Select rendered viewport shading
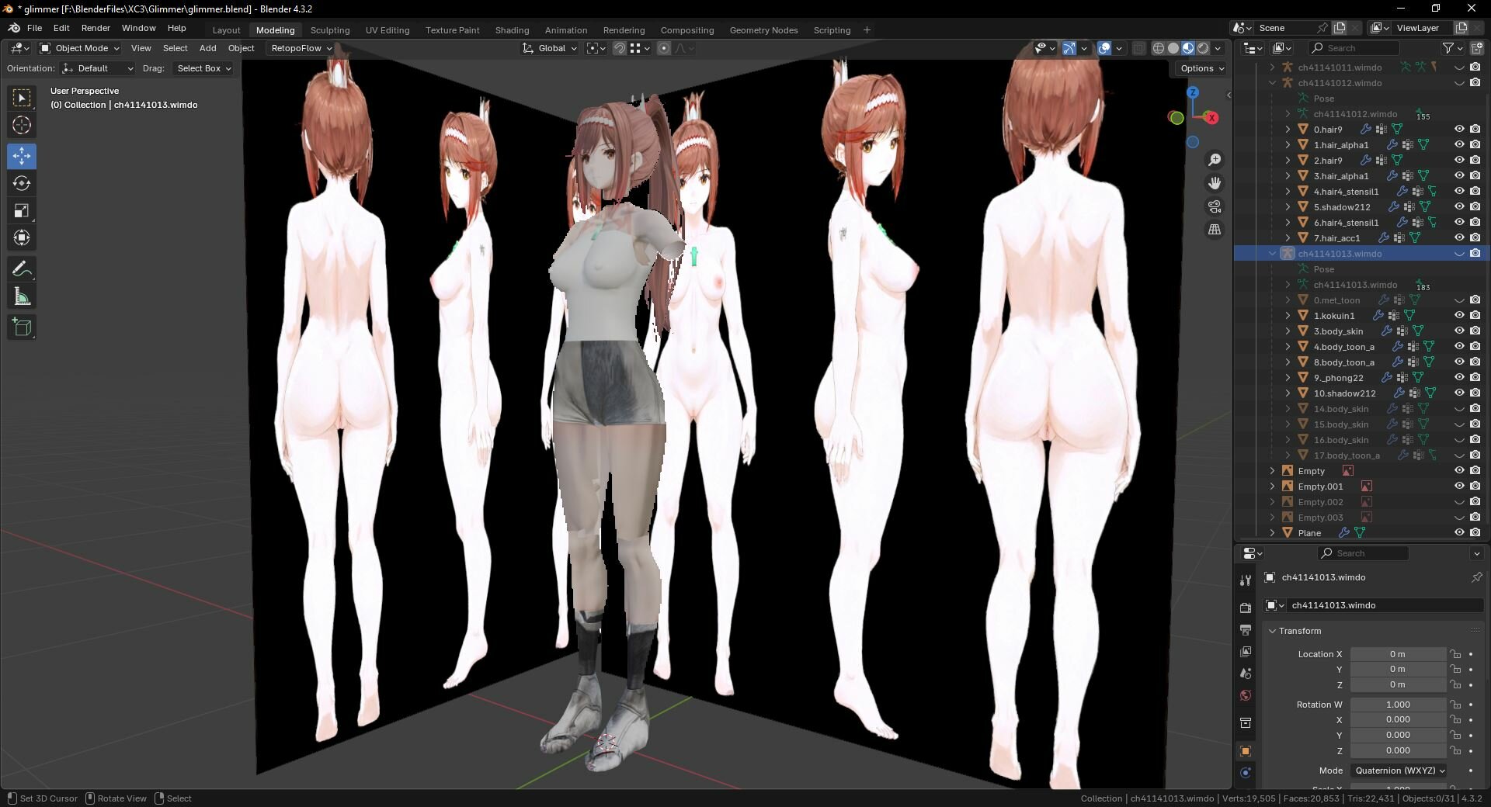Screen dimensions: 1491x807 1203,48
